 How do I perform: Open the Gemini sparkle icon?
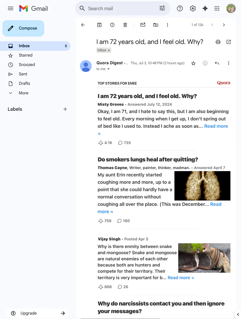point(205,8)
